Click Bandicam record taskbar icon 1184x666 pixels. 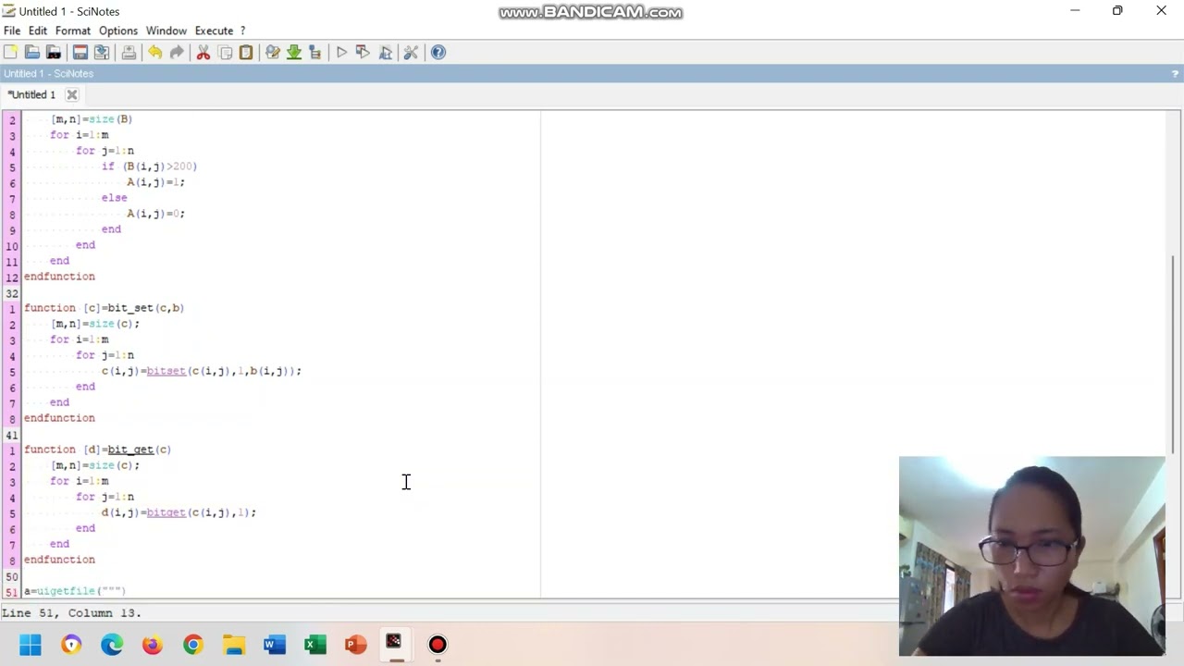(438, 645)
